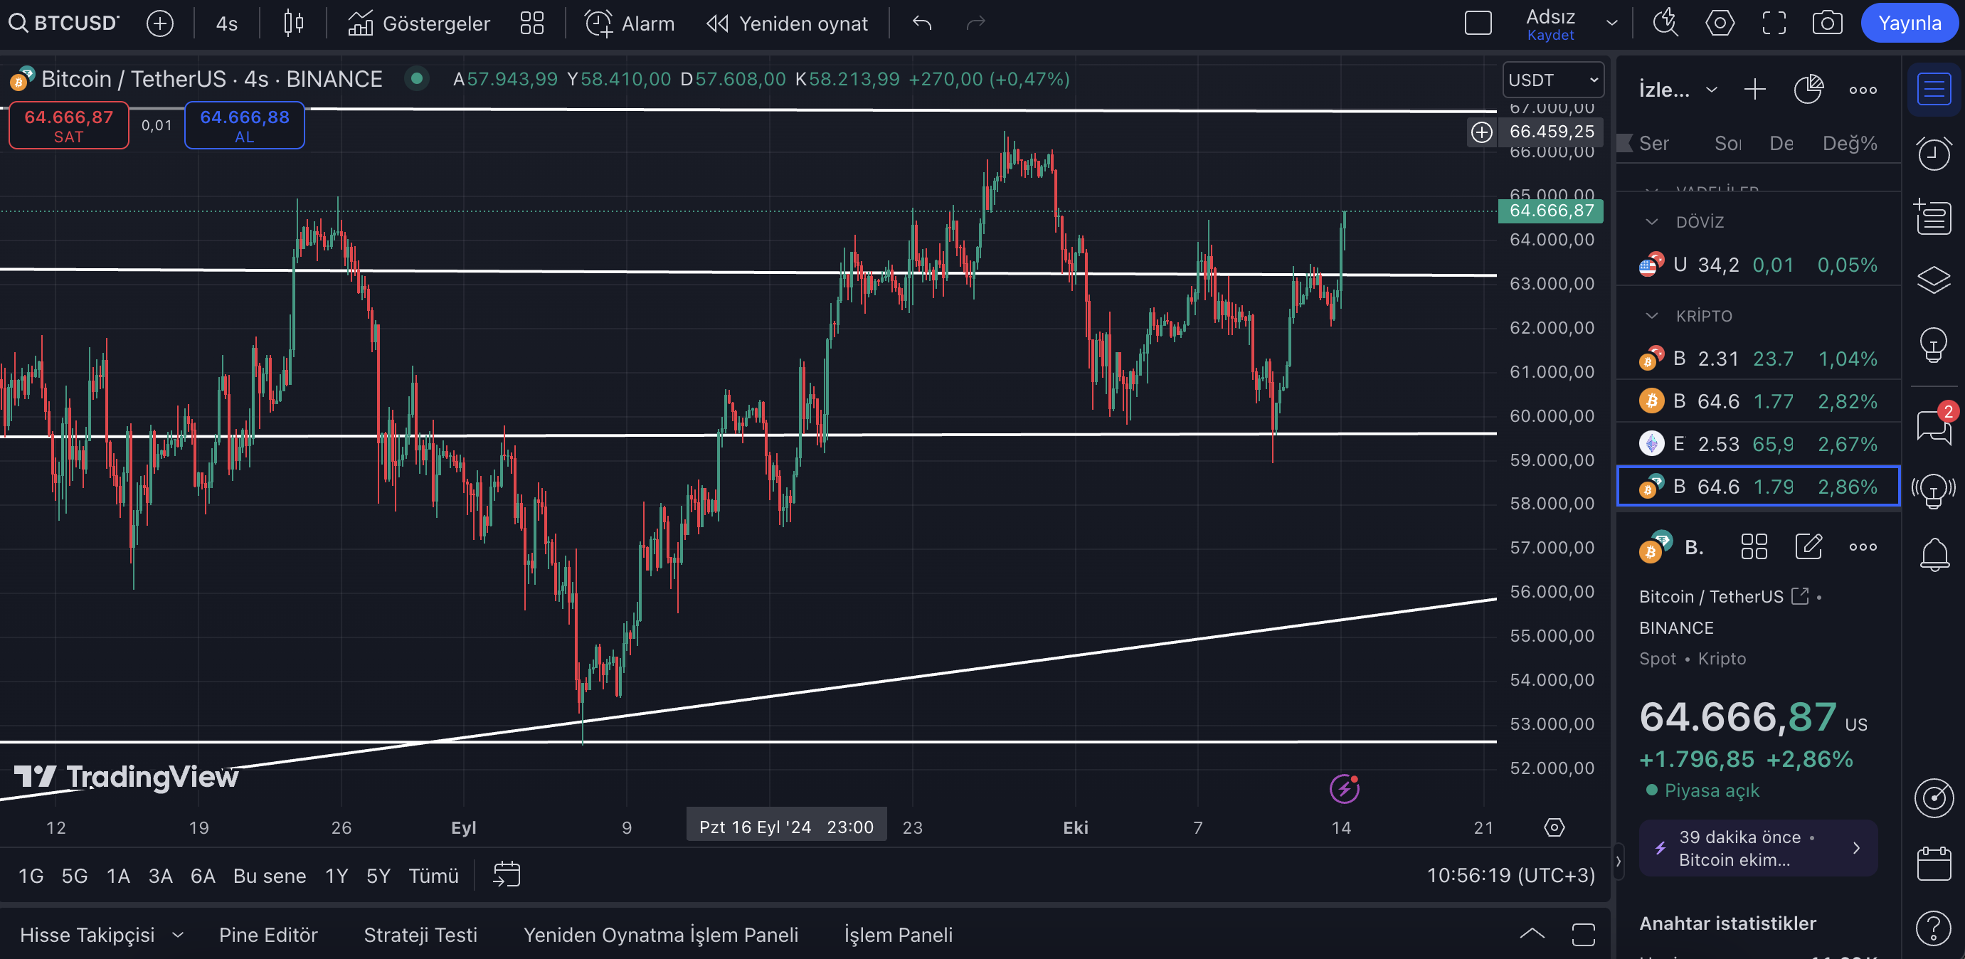Start Yeniden oynat bar replay
This screenshot has height=959, width=1965.
point(788,23)
